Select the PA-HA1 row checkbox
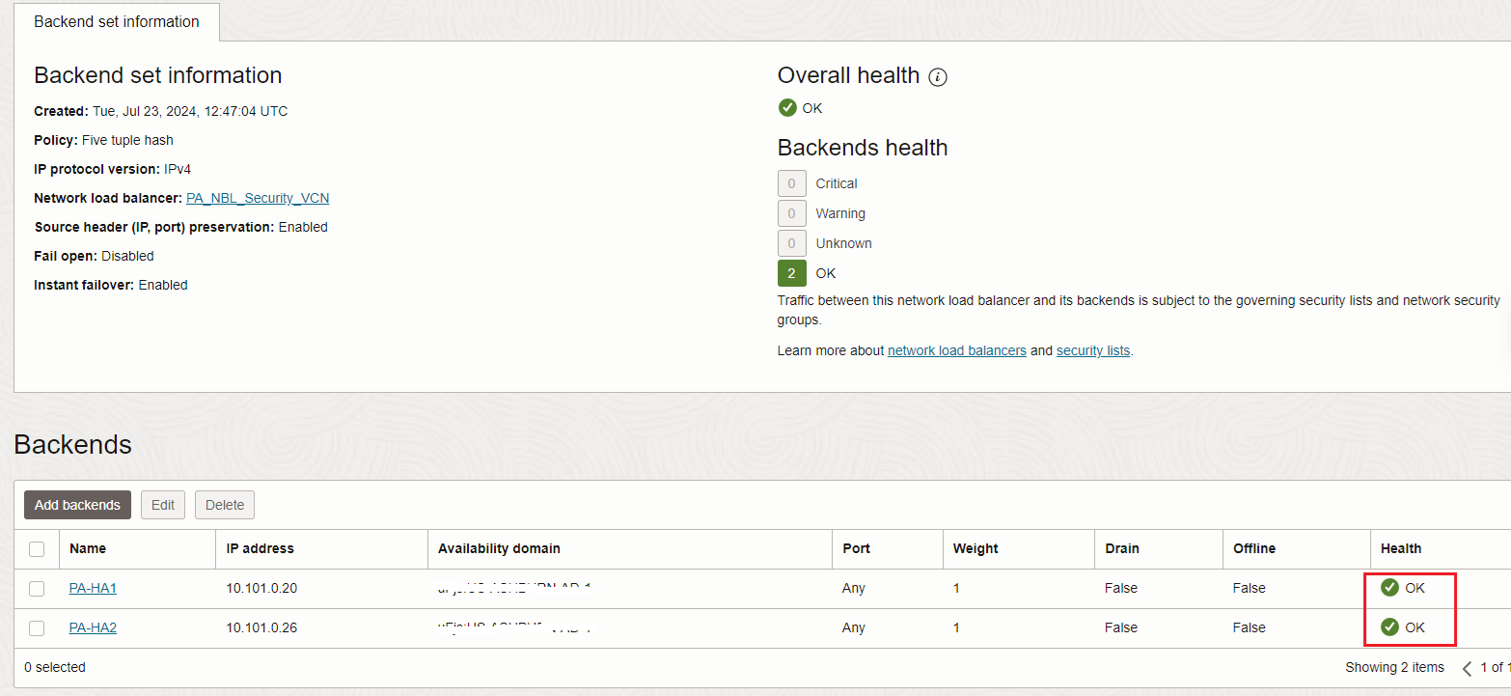 (x=37, y=589)
